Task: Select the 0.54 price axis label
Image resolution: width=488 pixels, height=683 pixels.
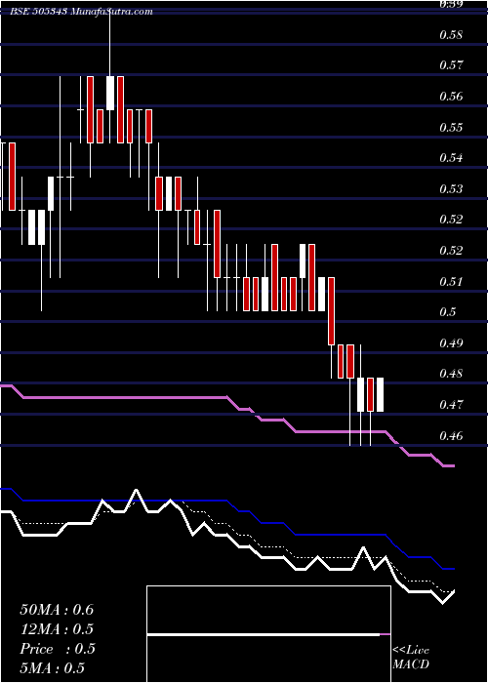Action: (x=451, y=158)
